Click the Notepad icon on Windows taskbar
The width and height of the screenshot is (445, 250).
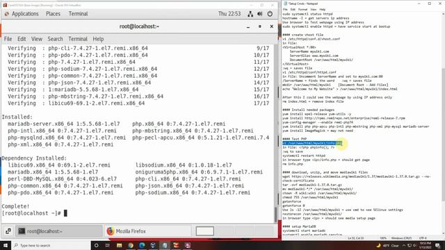click(x=165, y=245)
